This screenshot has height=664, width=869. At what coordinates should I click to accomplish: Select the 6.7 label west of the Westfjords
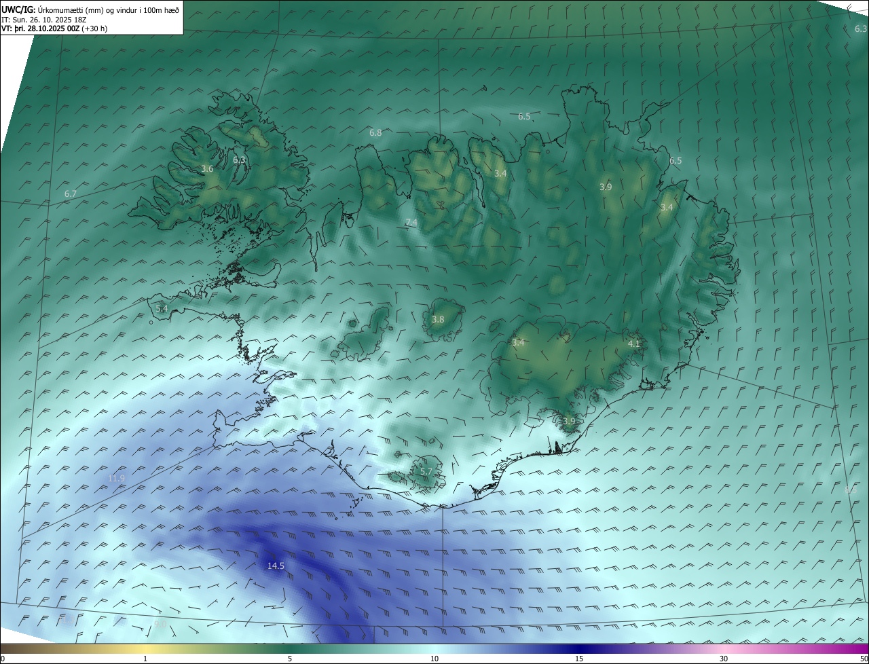(x=71, y=194)
